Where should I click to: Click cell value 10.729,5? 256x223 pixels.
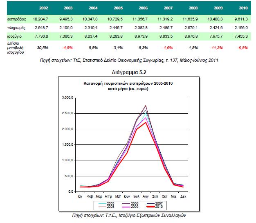[x=115, y=19]
